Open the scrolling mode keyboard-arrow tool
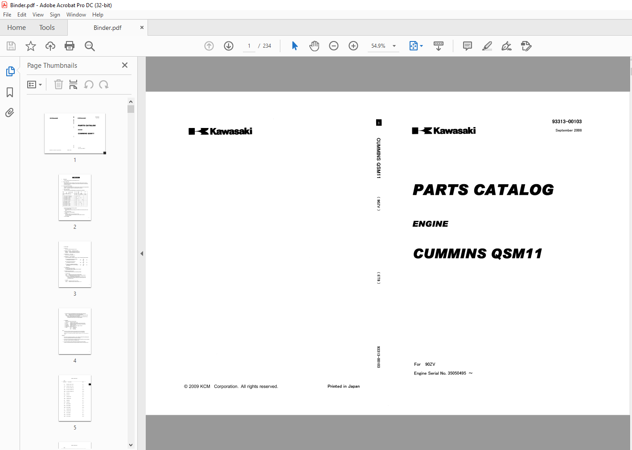 tap(439, 46)
